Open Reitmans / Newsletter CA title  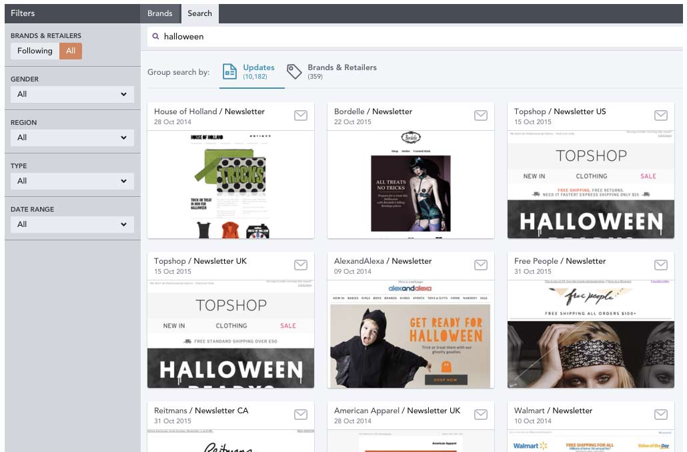click(201, 411)
